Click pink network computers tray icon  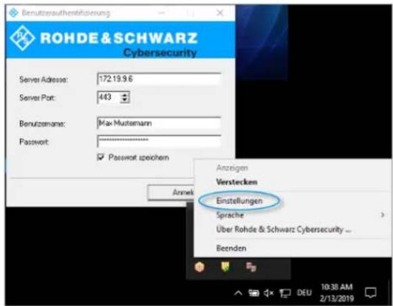(251, 267)
